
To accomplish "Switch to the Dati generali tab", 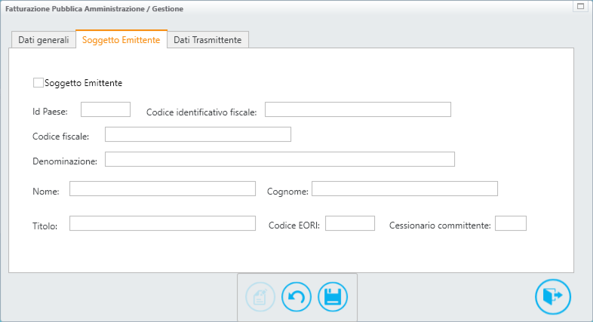I will tap(43, 40).
